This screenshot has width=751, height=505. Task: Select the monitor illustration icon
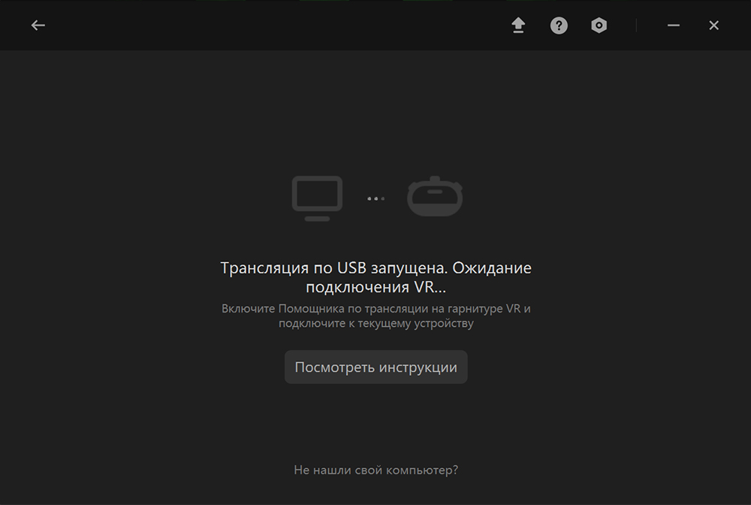[x=317, y=197]
